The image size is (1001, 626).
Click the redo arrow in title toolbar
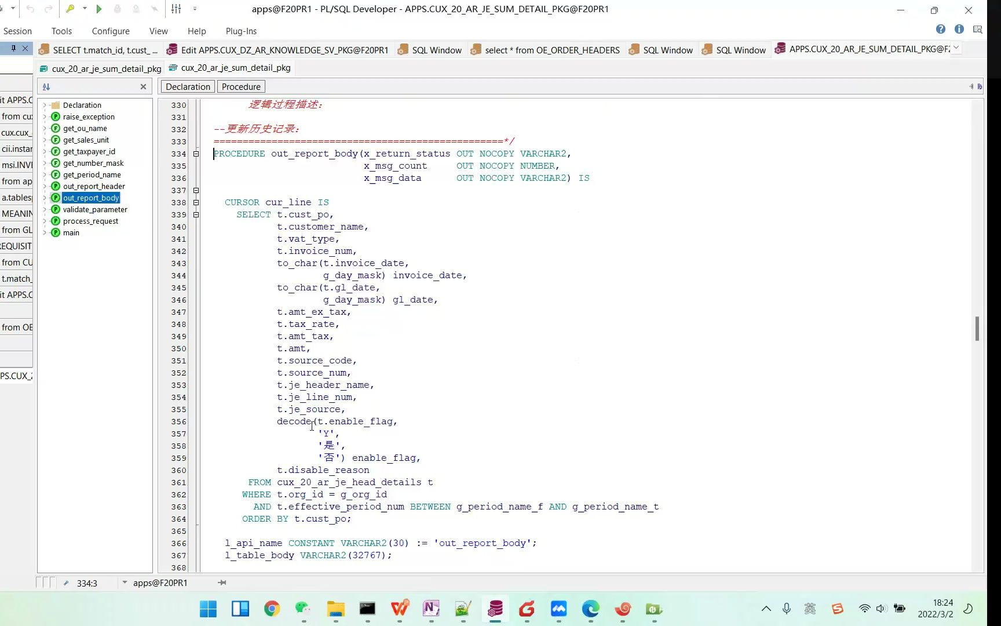(x=49, y=9)
